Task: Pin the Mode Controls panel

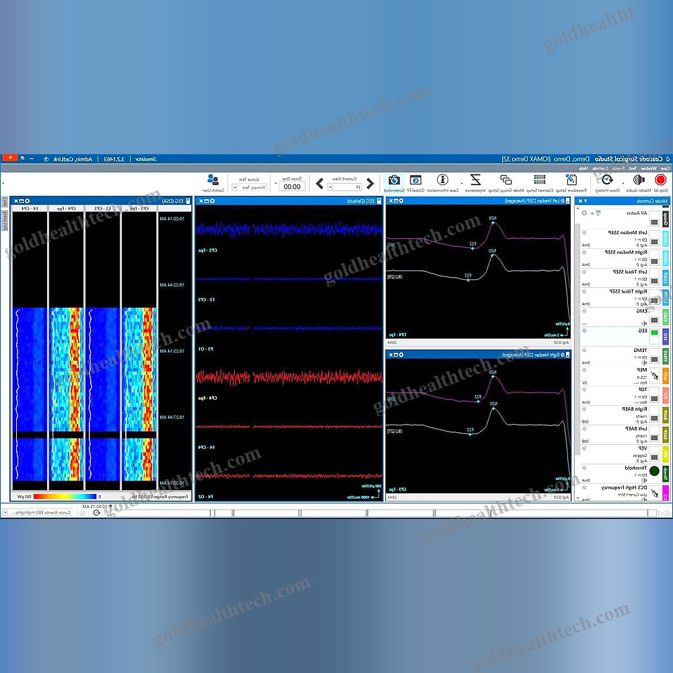Action: coord(586,201)
